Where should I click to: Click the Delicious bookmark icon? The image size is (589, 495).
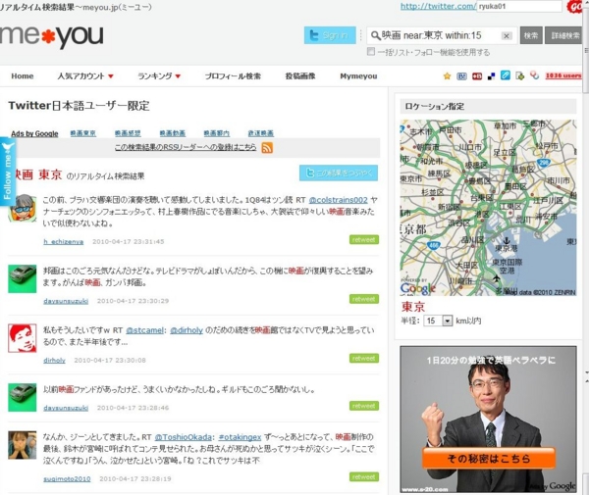point(491,76)
